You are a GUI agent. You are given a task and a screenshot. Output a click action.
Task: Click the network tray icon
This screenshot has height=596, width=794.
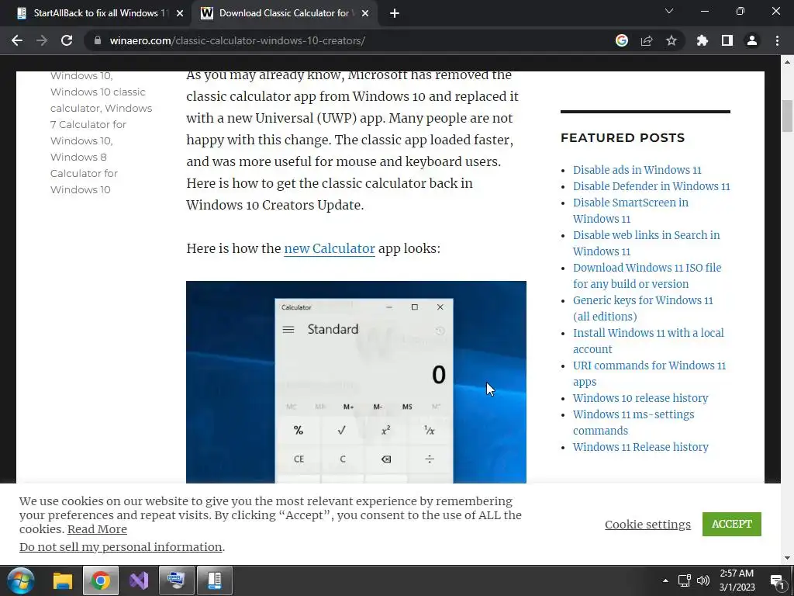685,580
